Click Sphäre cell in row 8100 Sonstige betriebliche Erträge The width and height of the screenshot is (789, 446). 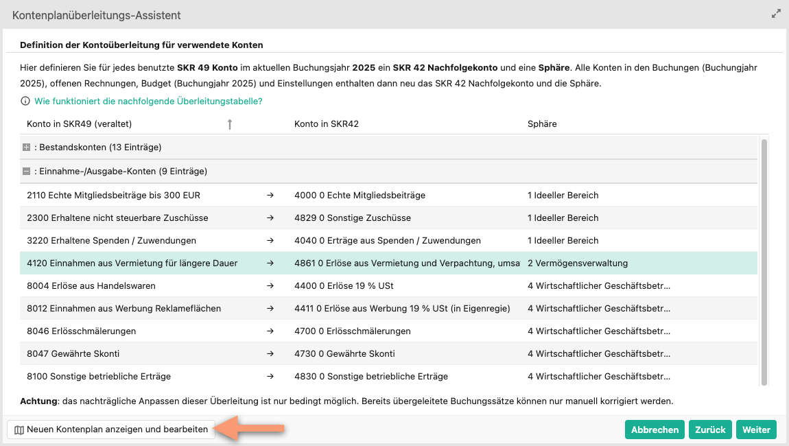coord(599,377)
